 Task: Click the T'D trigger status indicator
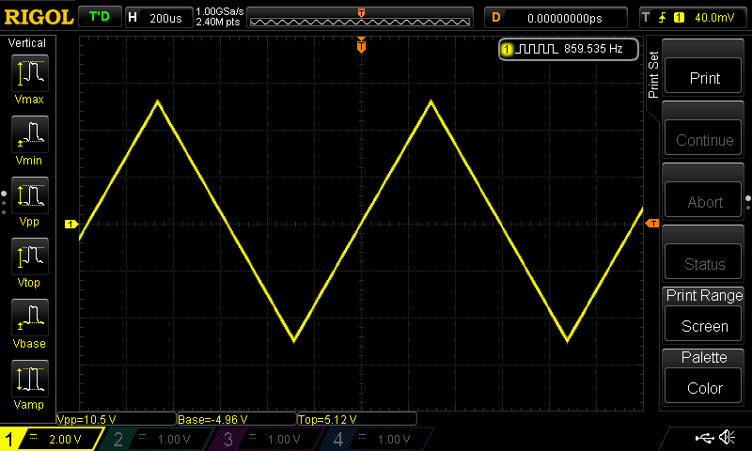point(100,17)
